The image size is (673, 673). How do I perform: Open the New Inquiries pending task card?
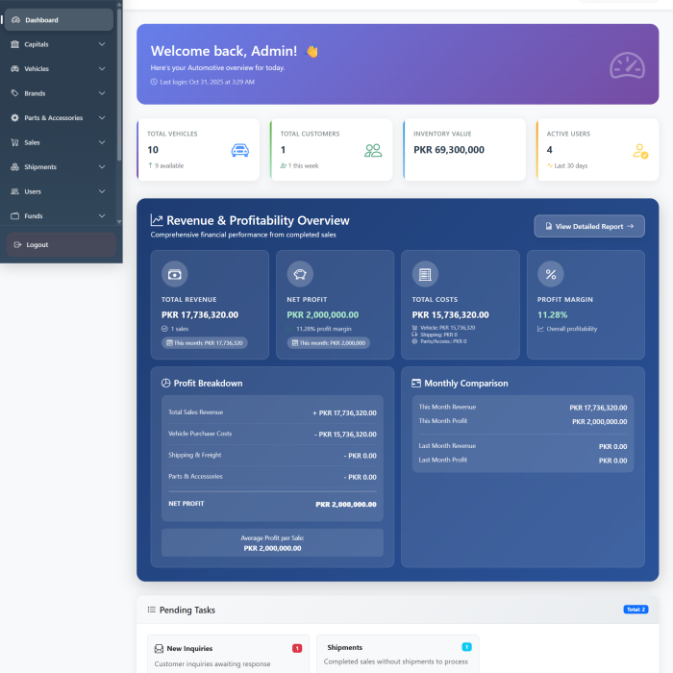pyautogui.click(x=228, y=654)
